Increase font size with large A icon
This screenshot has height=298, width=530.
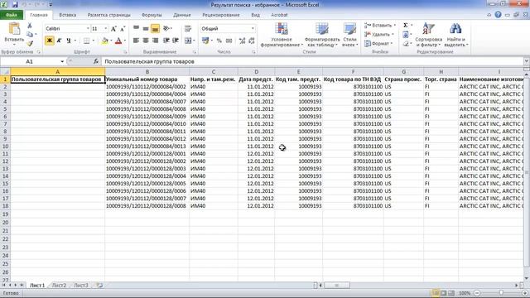tap(113, 29)
